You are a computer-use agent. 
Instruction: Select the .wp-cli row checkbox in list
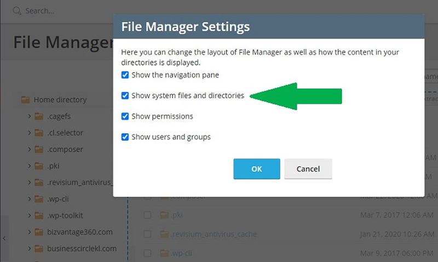coord(147,253)
